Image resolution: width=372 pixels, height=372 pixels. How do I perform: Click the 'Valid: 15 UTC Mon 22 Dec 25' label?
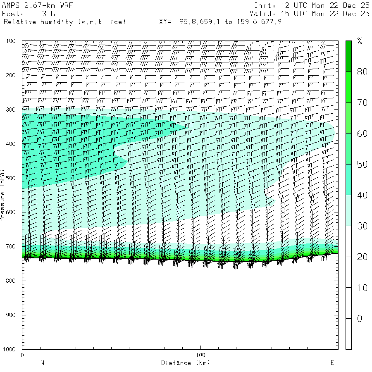click(x=309, y=14)
